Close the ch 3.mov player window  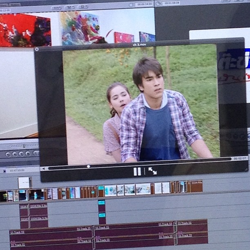tap(36, 49)
